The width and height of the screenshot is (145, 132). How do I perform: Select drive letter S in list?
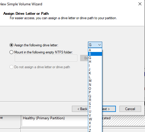[95, 104]
